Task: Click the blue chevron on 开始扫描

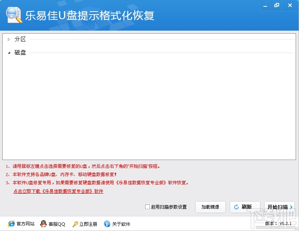Action: tap(291, 207)
